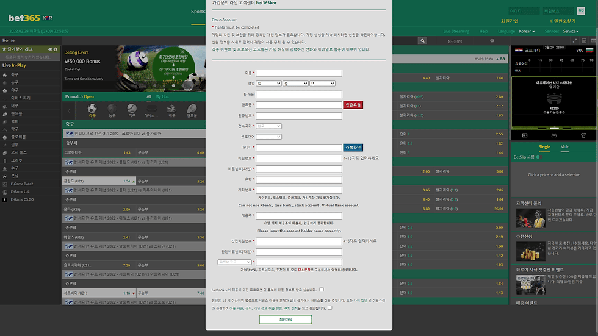Open the birth year dropdown

pos(322,84)
